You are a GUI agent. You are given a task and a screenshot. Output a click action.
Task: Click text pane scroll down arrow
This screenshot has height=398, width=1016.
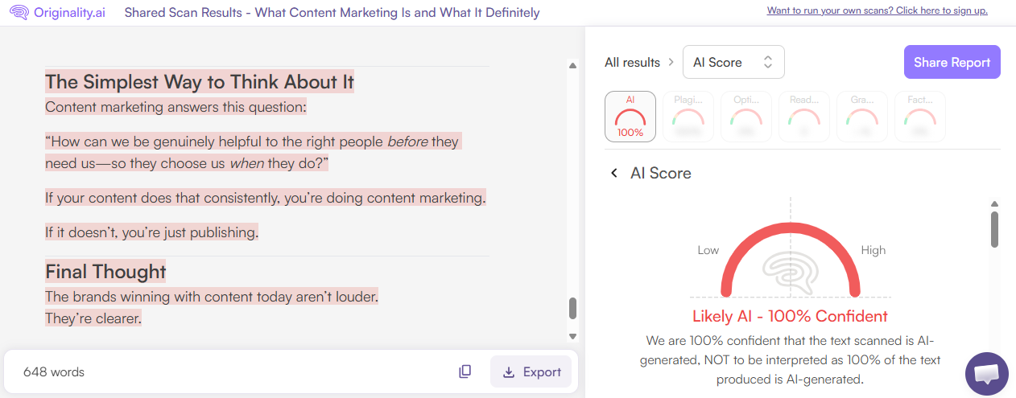click(x=573, y=336)
